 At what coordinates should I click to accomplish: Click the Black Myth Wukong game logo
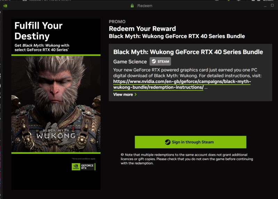pyautogui.click(x=56, y=134)
